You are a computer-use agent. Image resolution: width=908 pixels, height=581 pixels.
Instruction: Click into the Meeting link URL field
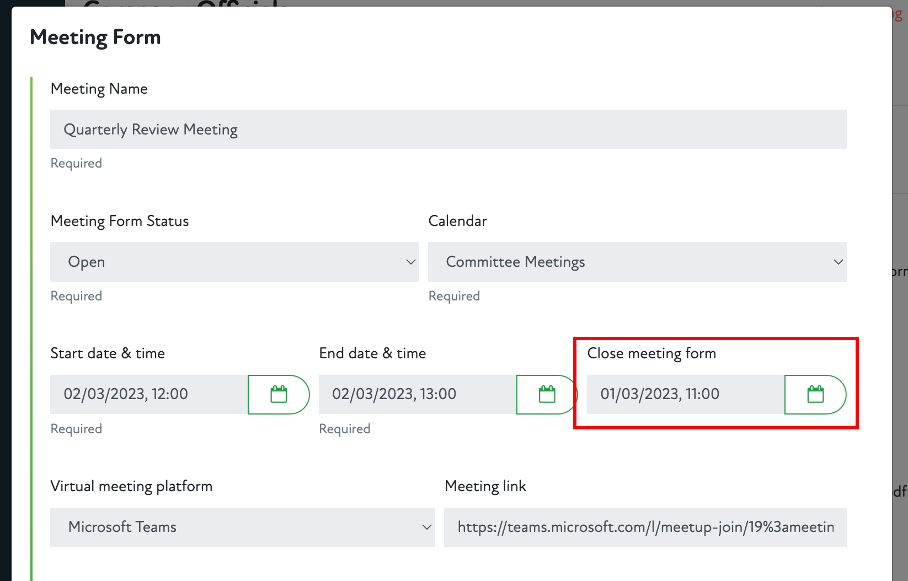(x=645, y=527)
